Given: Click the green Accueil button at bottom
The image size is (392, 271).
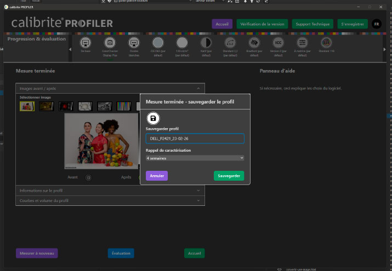Looking at the screenshot, I should tap(195, 253).
